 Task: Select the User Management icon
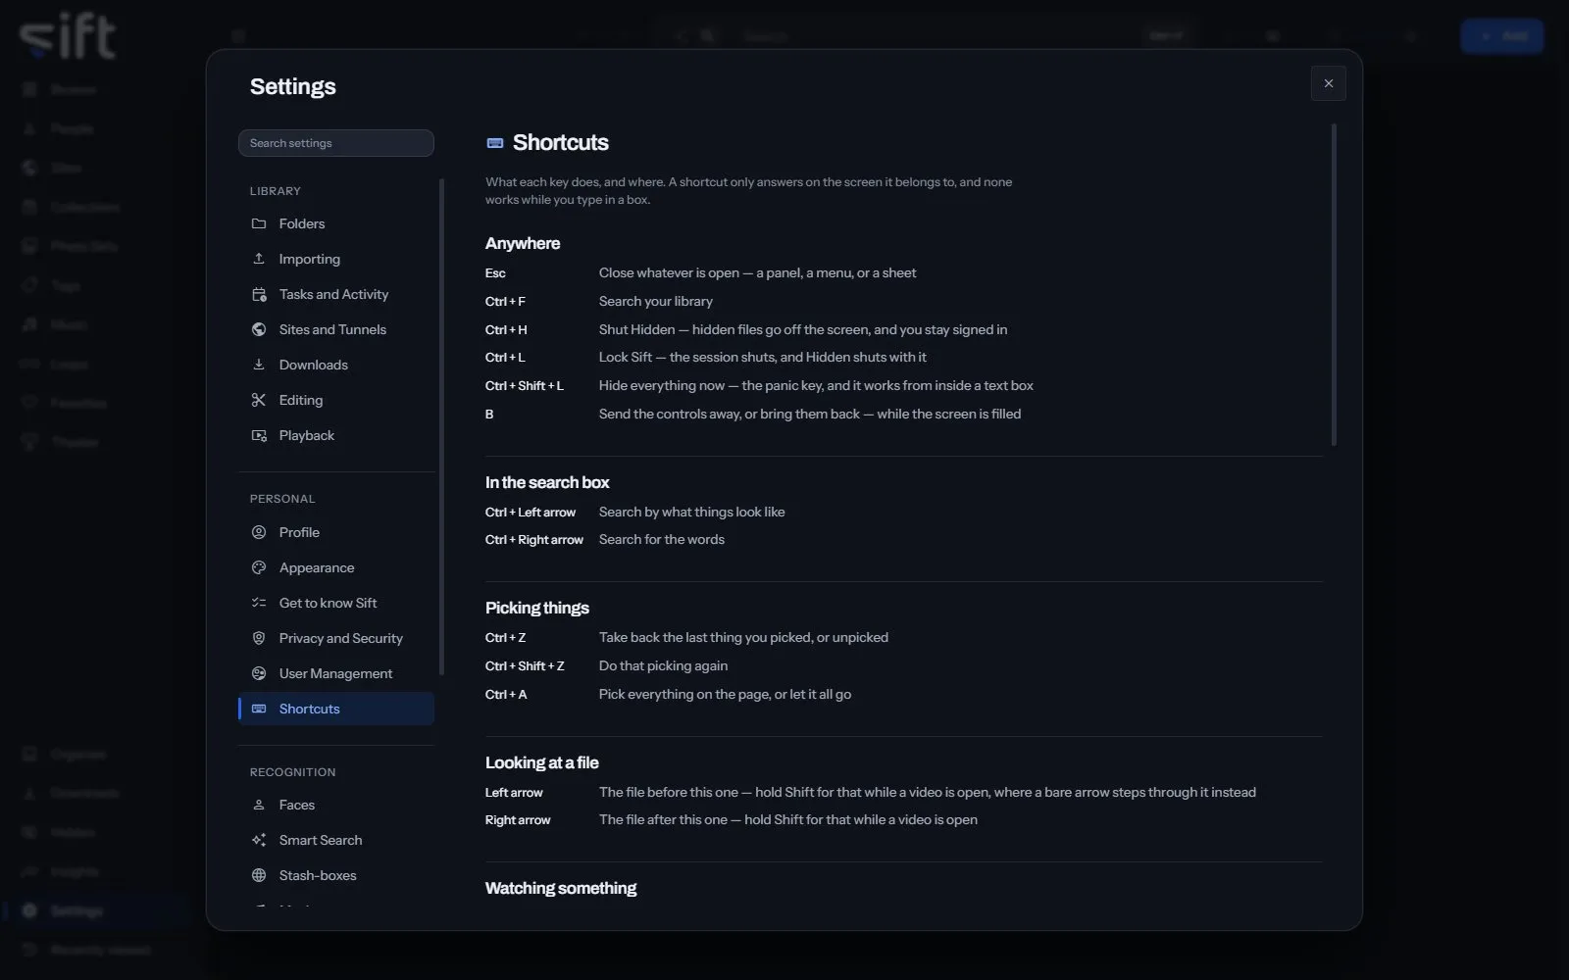(259, 673)
